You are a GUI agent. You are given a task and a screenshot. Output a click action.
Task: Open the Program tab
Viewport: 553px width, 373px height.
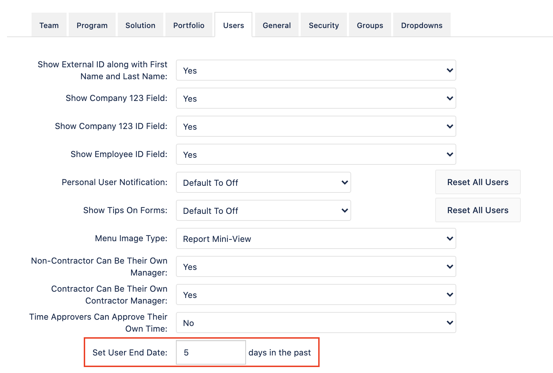click(x=92, y=25)
